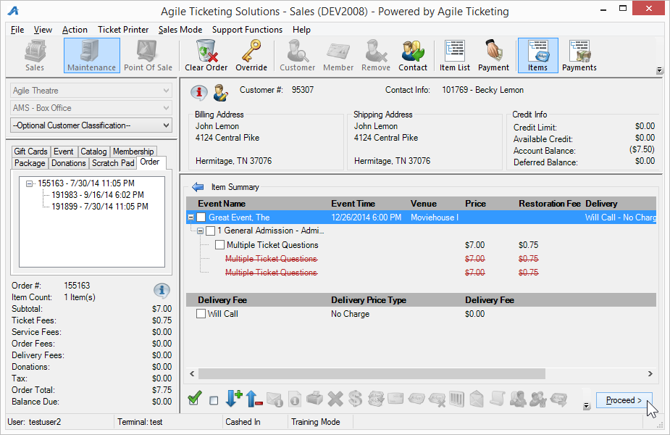Check the 1 General Admission checkbox
This screenshot has width=670, height=435.
point(210,231)
